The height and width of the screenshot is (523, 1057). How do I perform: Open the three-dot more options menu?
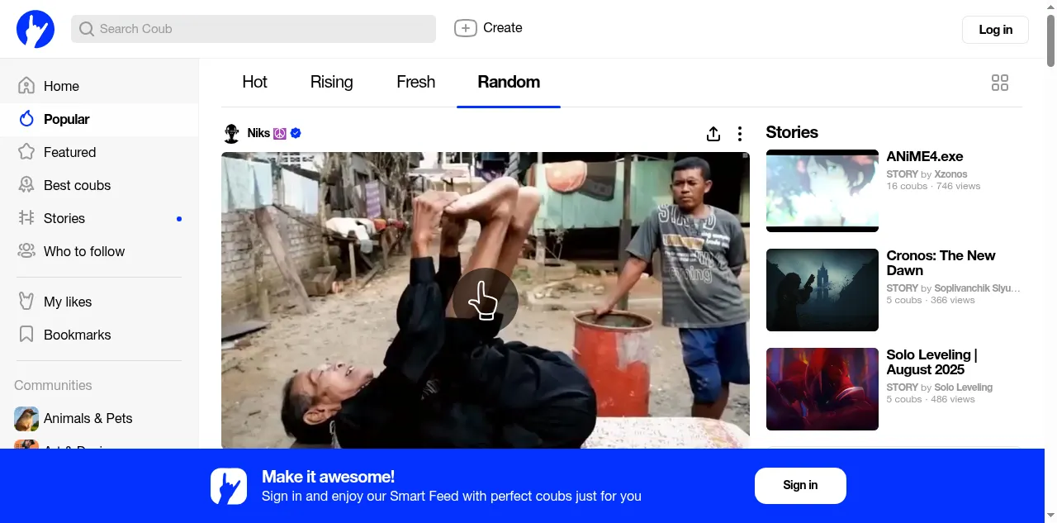740,134
